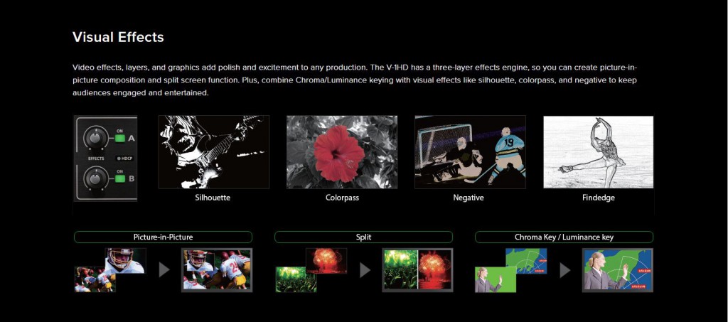Click the channel A effects knob
The height and width of the screenshot is (322, 728).
point(94,138)
